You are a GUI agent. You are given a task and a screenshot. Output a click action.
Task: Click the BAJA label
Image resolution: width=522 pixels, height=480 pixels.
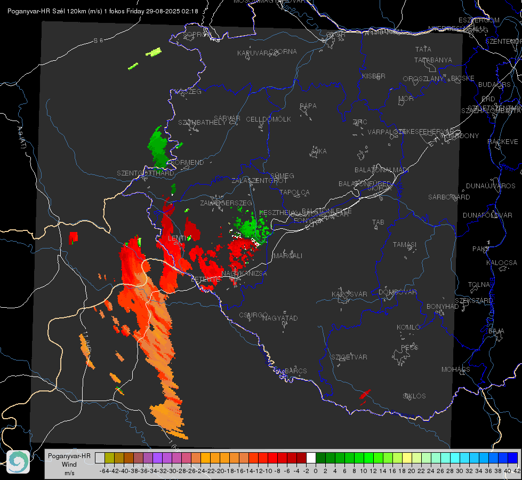tap(496, 331)
